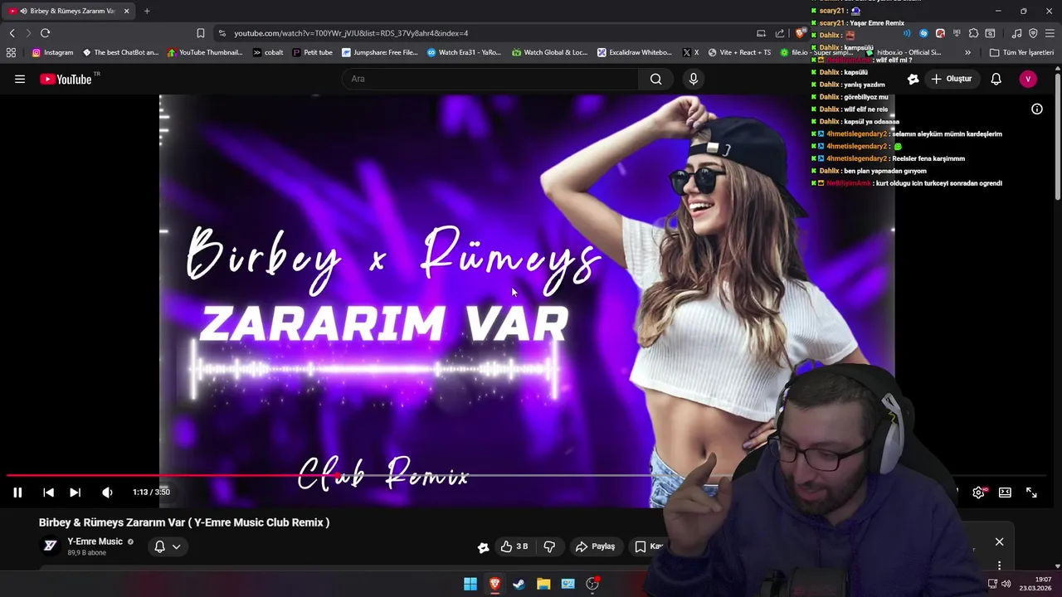The image size is (1062, 597).
Task: Open the 'Jumpshare: Free File...' bookmark
Action: (380, 52)
